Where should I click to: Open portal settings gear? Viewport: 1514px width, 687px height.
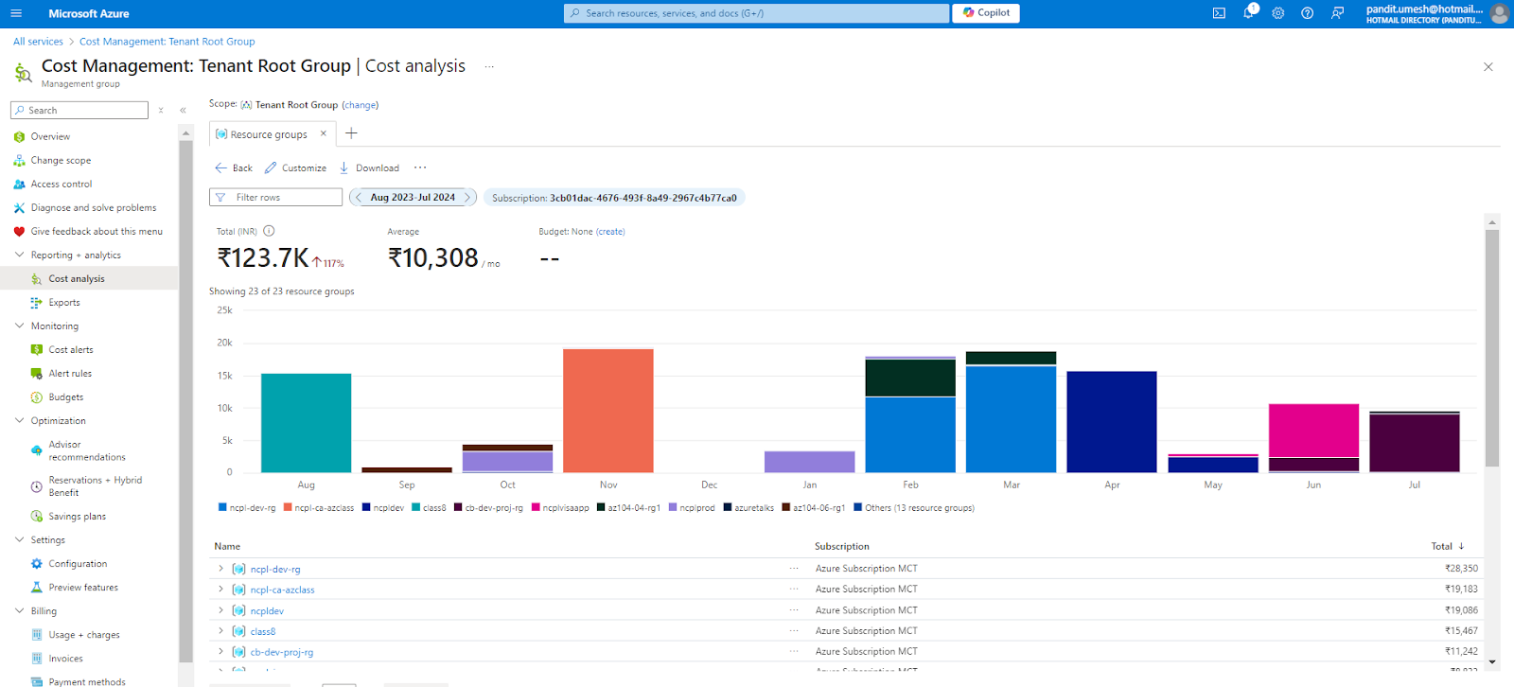click(1278, 13)
